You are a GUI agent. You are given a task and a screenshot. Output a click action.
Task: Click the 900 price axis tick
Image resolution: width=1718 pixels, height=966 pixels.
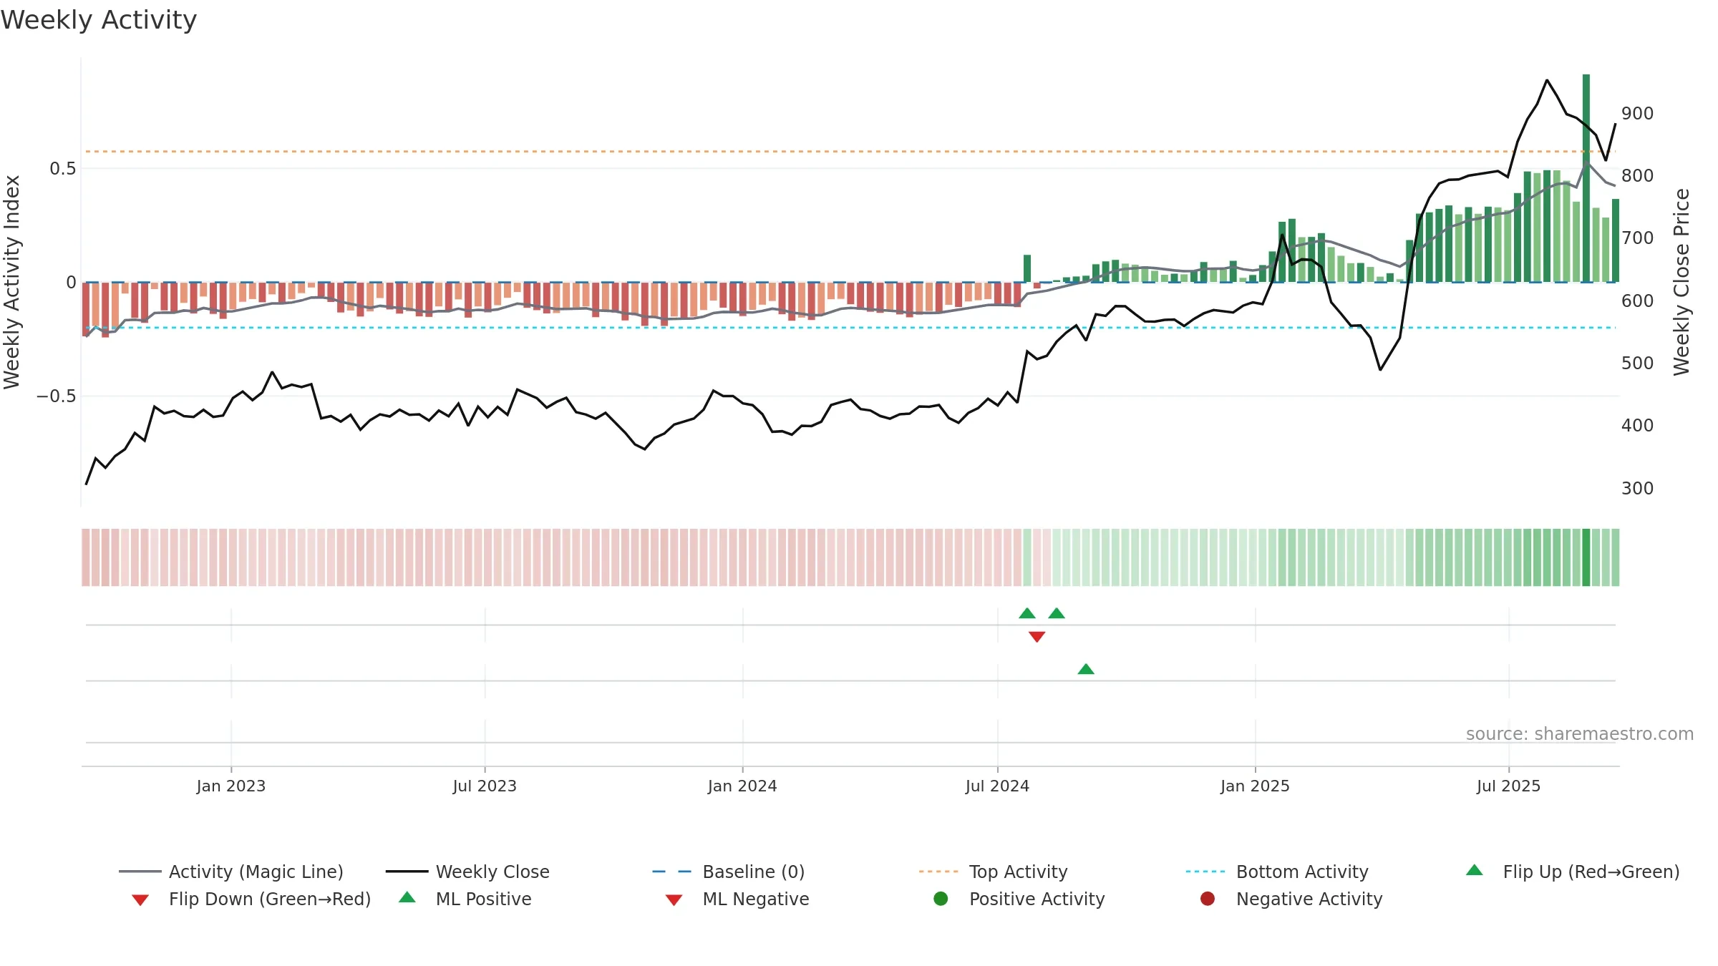(1637, 113)
